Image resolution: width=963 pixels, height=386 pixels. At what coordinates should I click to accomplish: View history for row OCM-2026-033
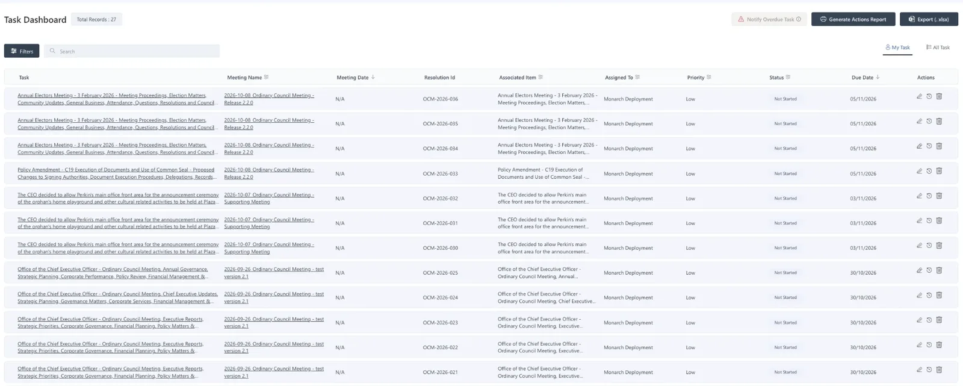[x=929, y=171]
